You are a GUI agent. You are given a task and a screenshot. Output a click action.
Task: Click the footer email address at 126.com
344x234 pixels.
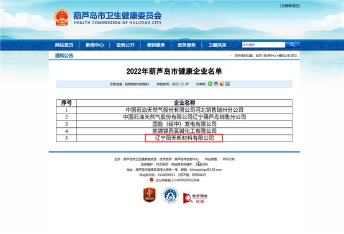pyautogui.click(x=206, y=169)
